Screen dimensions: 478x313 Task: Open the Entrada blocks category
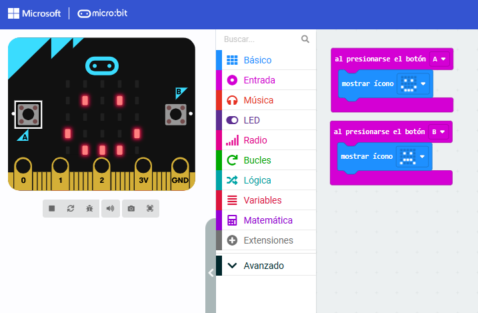(266, 80)
